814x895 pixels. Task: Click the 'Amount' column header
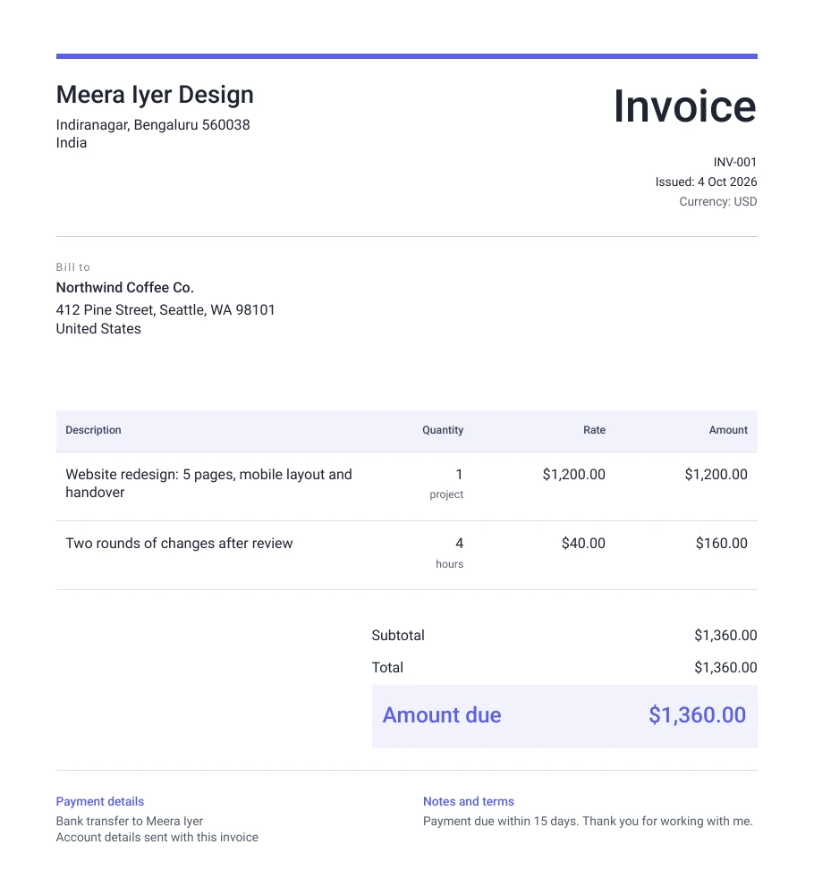[x=728, y=430]
